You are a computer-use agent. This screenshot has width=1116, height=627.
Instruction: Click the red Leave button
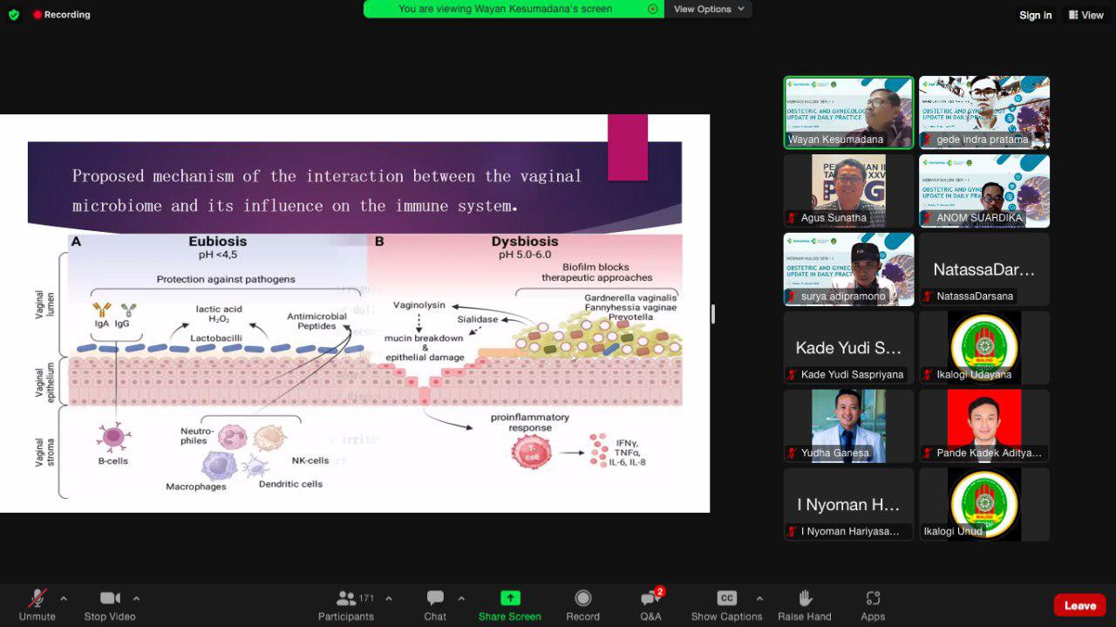(x=1079, y=605)
